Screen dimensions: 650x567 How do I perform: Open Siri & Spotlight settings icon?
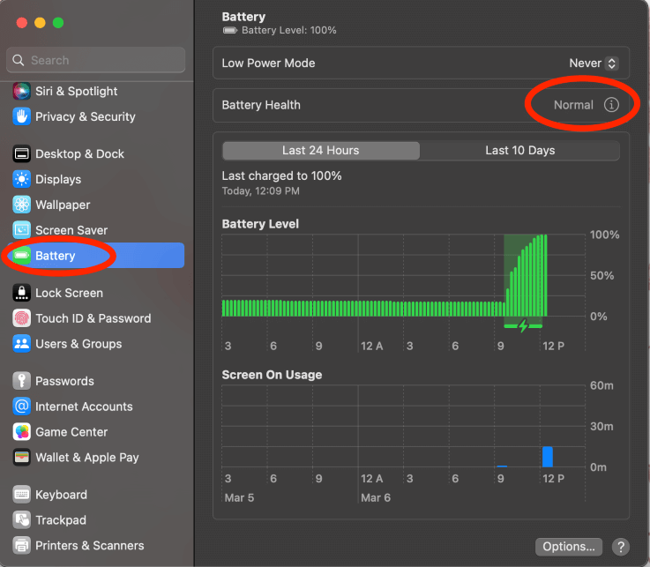(x=22, y=91)
